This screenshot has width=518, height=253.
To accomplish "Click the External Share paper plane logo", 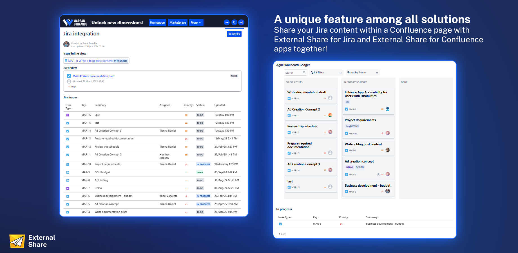I will [x=17, y=241].
